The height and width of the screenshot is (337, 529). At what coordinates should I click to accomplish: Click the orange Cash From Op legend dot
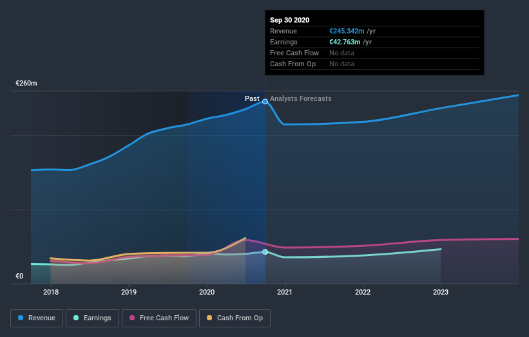pos(209,318)
